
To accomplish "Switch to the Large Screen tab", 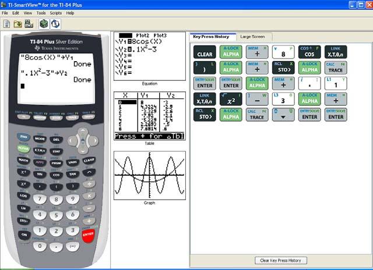I will tap(252, 37).
